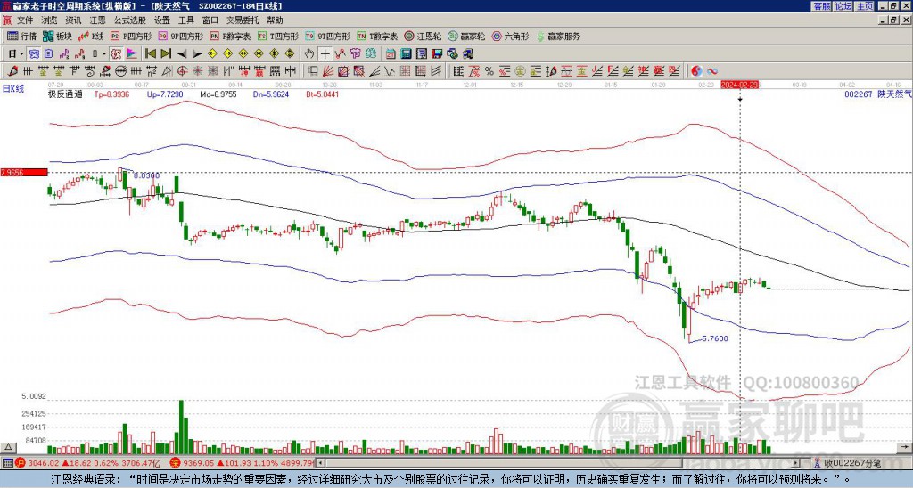Select the Gann fan lines tool
The height and width of the screenshot is (488, 913).
point(327,71)
